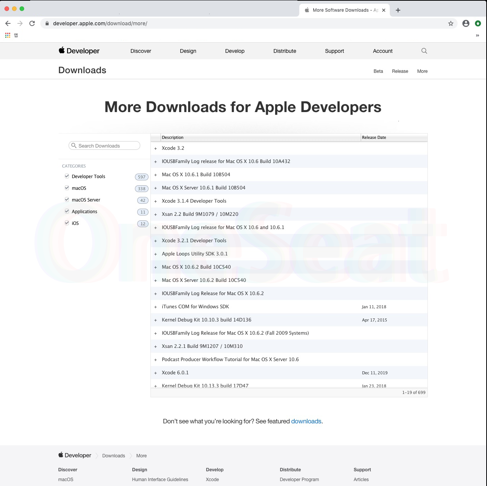Follow the featured downloads link

pyautogui.click(x=306, y=421)
